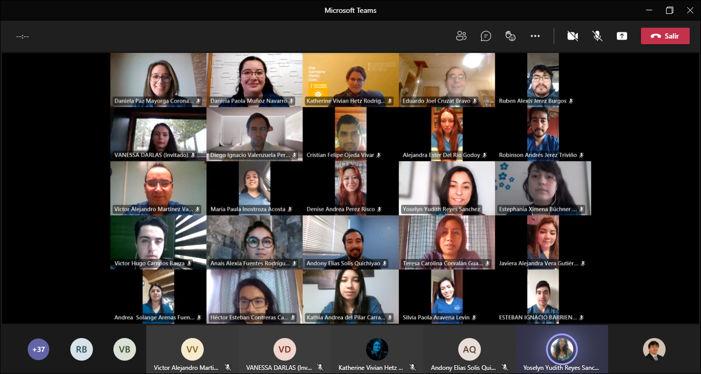Open the meeting chat icon
Screen dimensions: 701x374
(485, 36)
